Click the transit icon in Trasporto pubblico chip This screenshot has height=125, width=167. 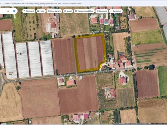[x=76, y=11]
